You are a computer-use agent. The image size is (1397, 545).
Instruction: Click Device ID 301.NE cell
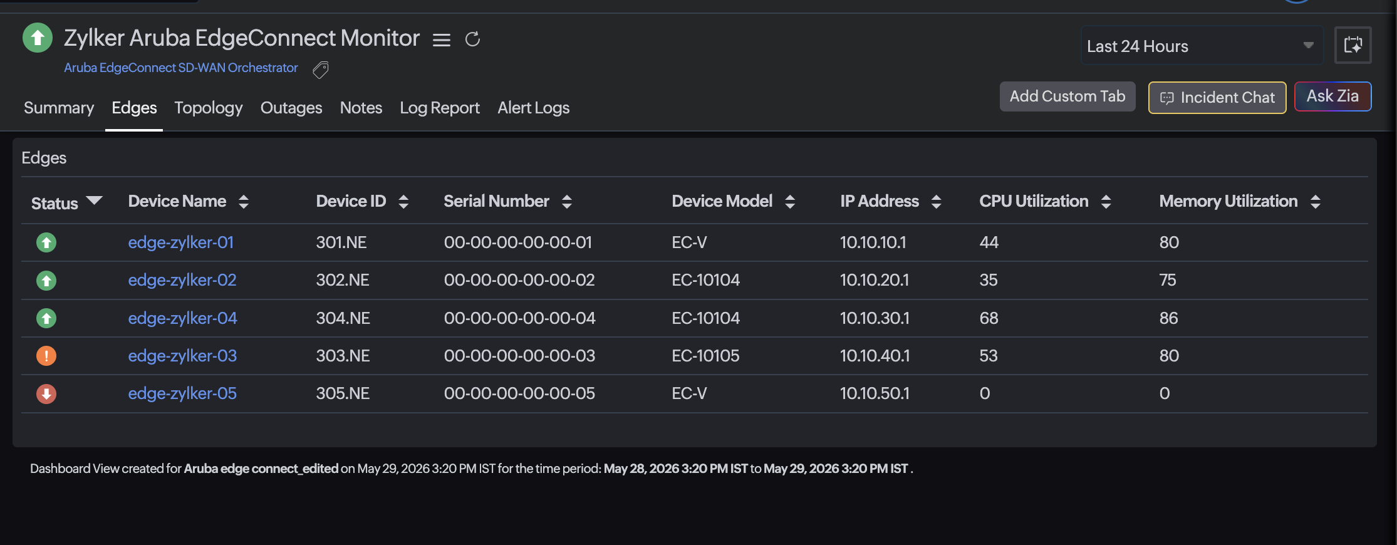point(341,242)
